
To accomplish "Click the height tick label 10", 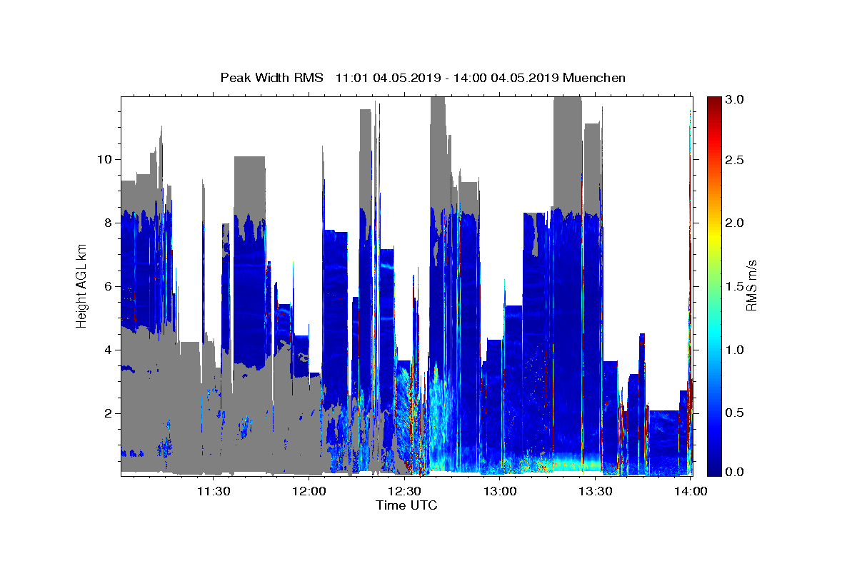I will click(x=106, y=159).
